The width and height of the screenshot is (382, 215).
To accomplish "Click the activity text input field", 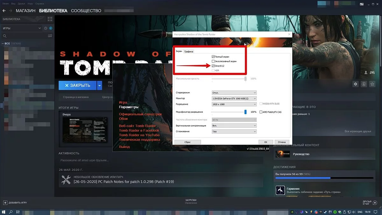I will click(x=161, y=161).
